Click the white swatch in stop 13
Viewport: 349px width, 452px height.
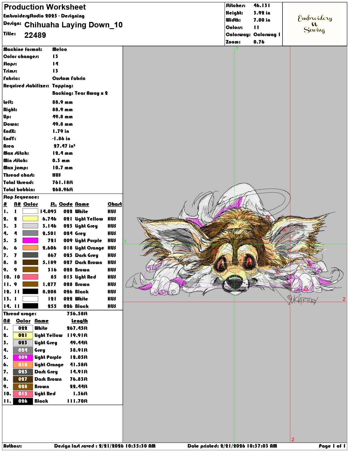coord(30,299)
